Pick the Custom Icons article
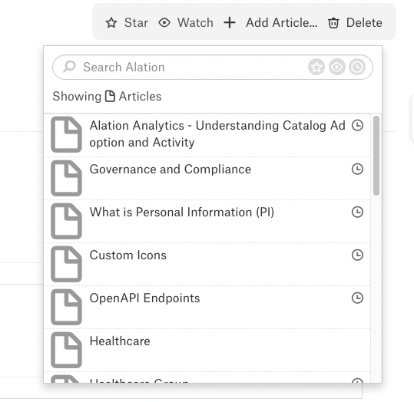This screenshot has width=414, height=402. tap(207, 265)
